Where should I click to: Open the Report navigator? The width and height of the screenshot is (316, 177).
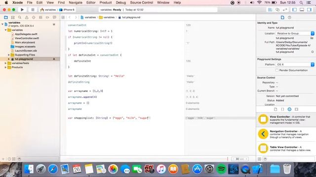54,18
